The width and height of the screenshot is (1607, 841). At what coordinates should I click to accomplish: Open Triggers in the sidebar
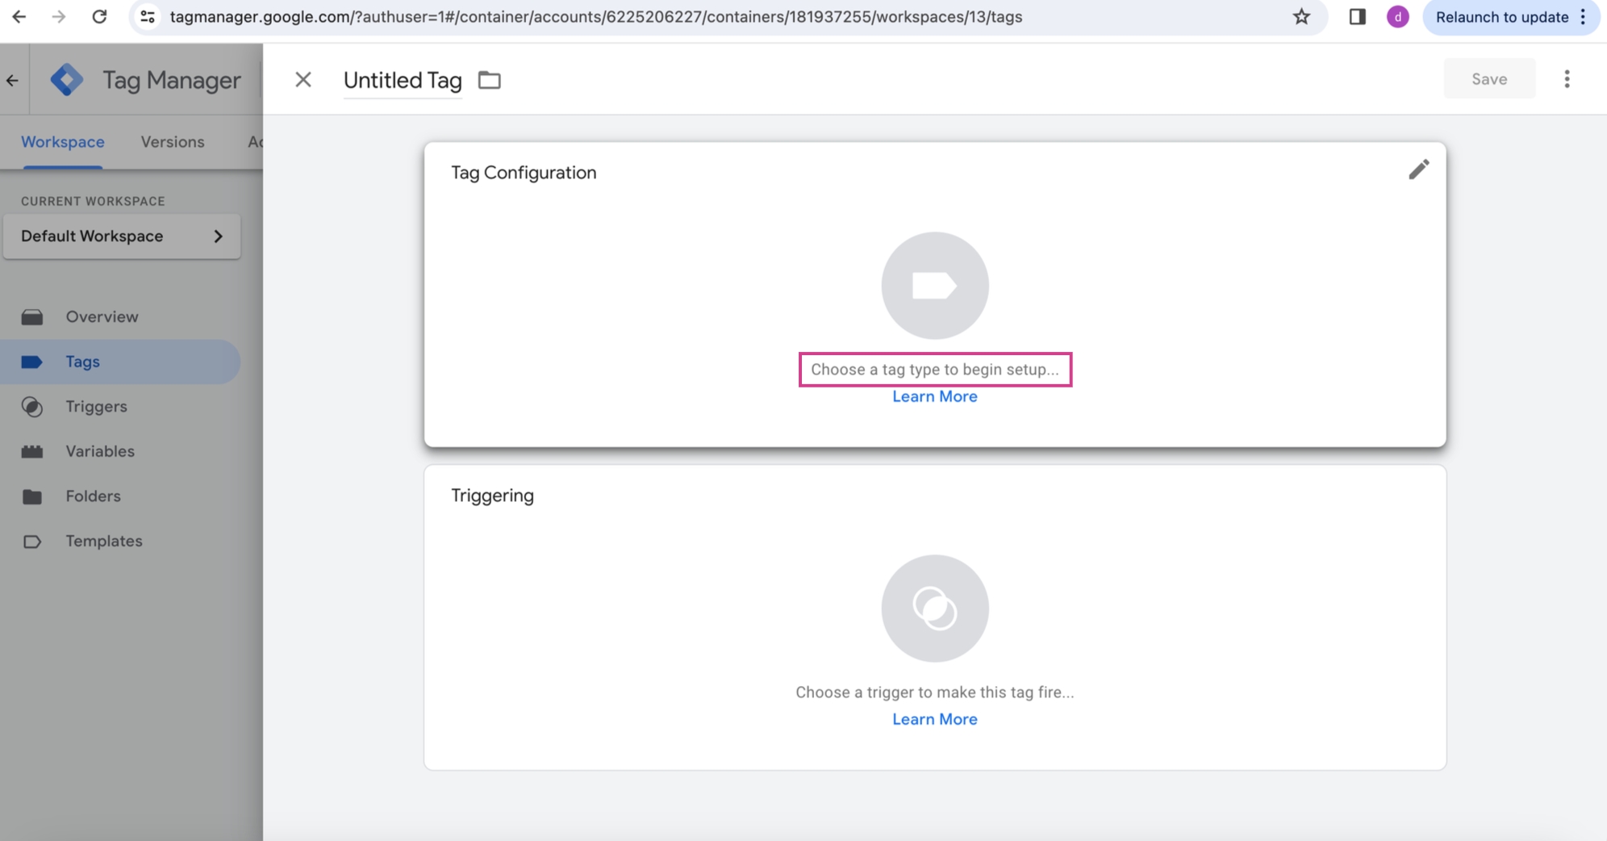pos(97,407)
